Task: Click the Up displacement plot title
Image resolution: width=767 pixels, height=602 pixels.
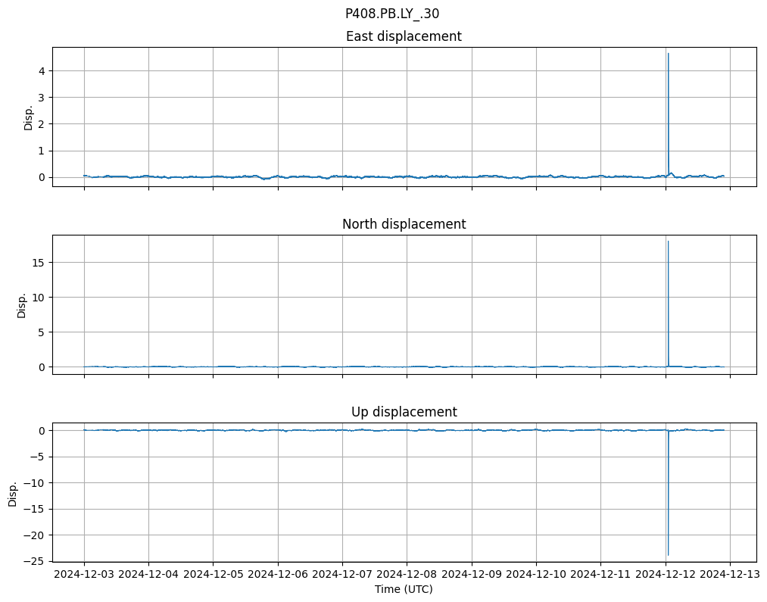Action: [404, 412]
